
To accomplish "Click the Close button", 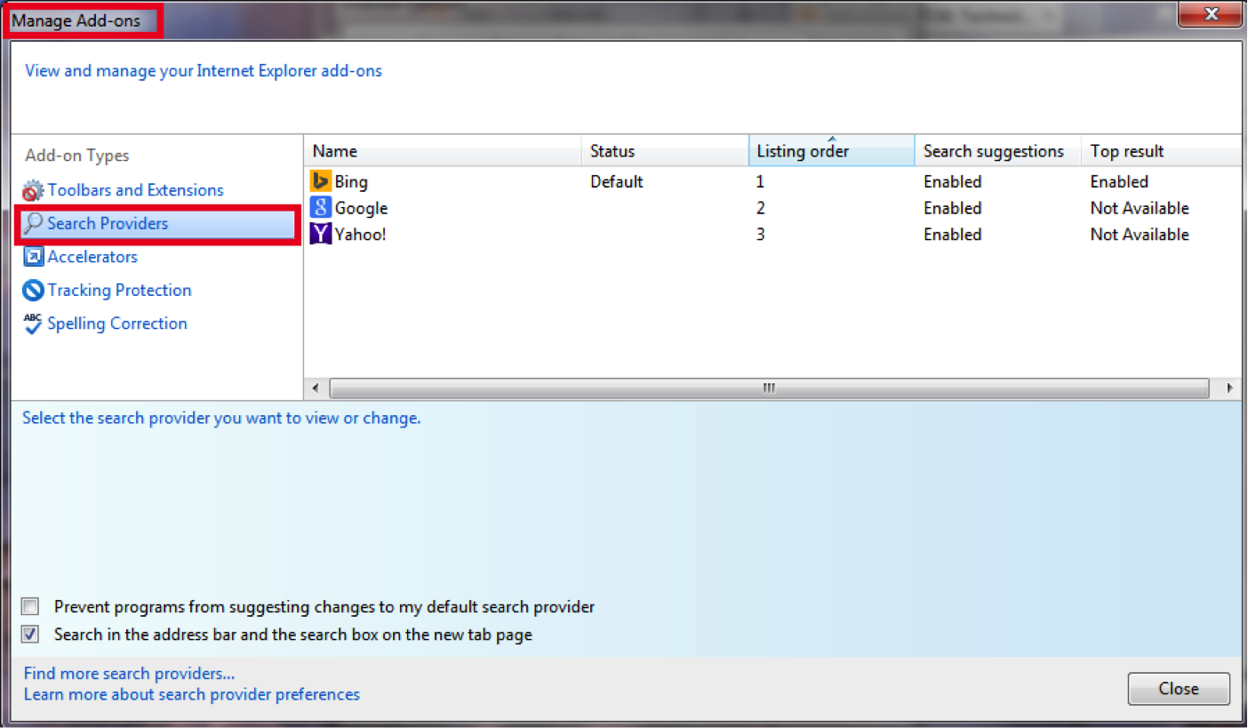I will [x=1179, y=689].
